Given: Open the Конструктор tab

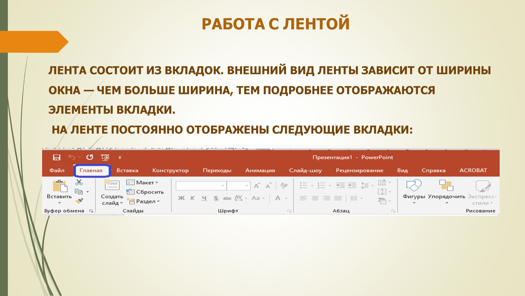Looking at the screenshot, I should pyautogui.click(x=170, y=170).
